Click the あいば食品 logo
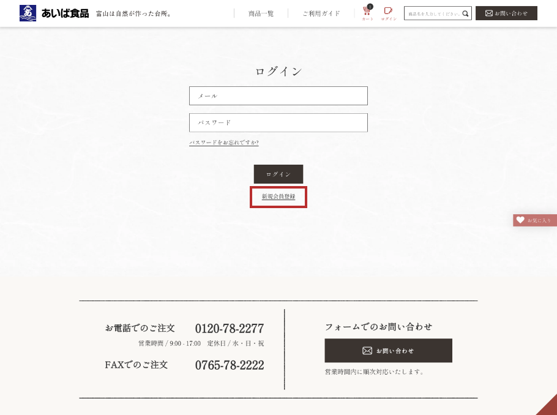 click(54, 13)
